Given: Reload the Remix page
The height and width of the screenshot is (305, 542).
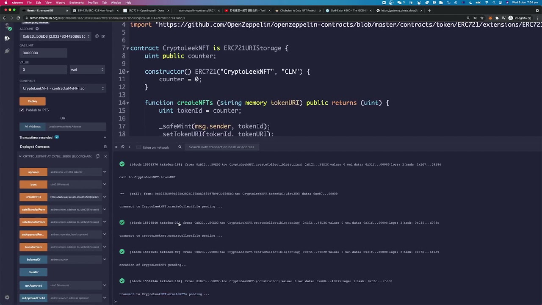Looking at the screenshot, I should point(18,18).
